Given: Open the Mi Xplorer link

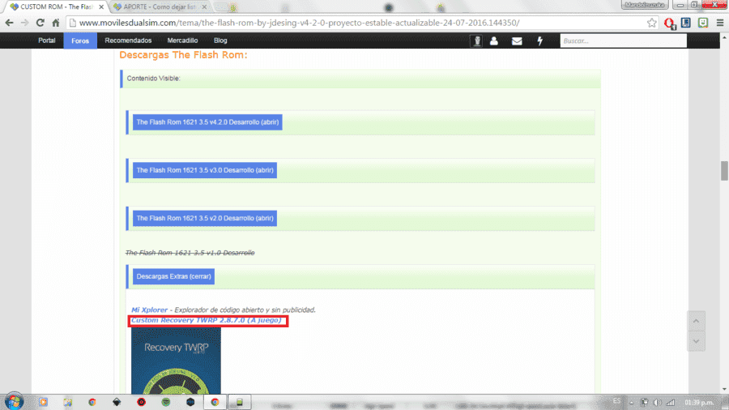Looking at the screenshot, I should coord(149,310).
